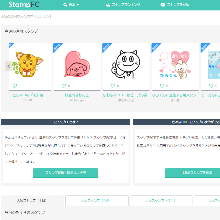The width and height of the screenshot is (220, 220).
Task: Click heart icon under 好意的なわんこ stamp
Action: [x=64, y=86]
